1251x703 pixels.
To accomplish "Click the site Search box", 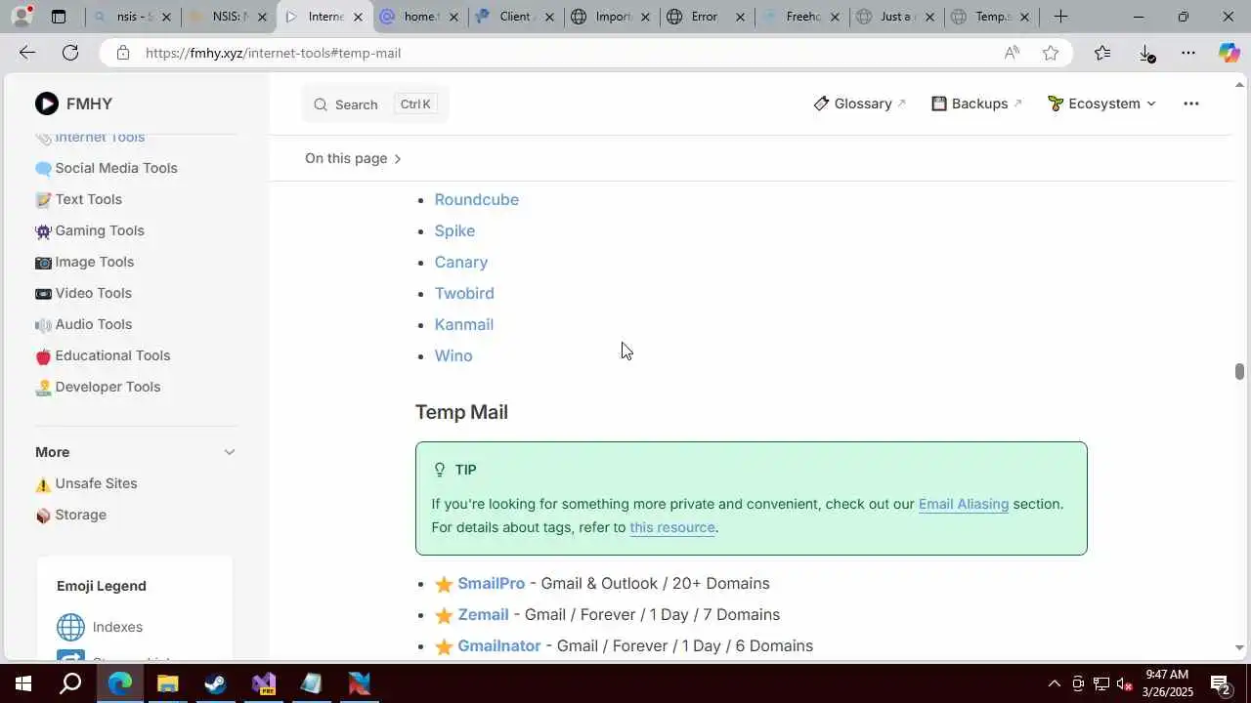I will [x=375, y=104].
